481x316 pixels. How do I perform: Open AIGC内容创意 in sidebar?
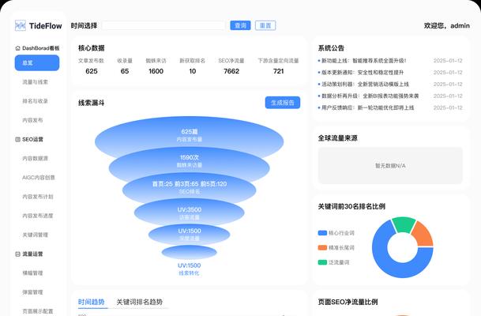39,177
